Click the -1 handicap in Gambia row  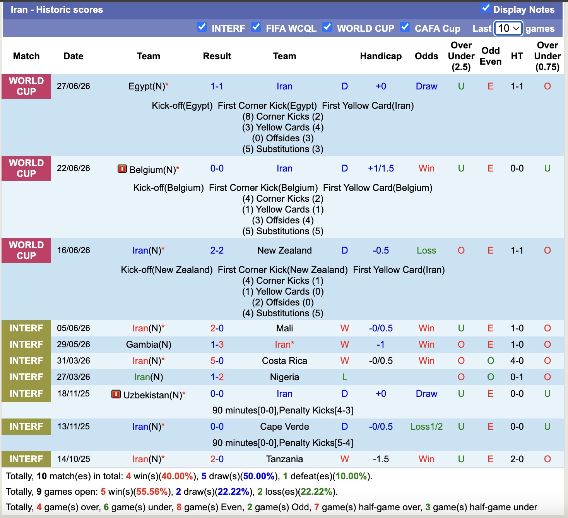pos(381,345)
